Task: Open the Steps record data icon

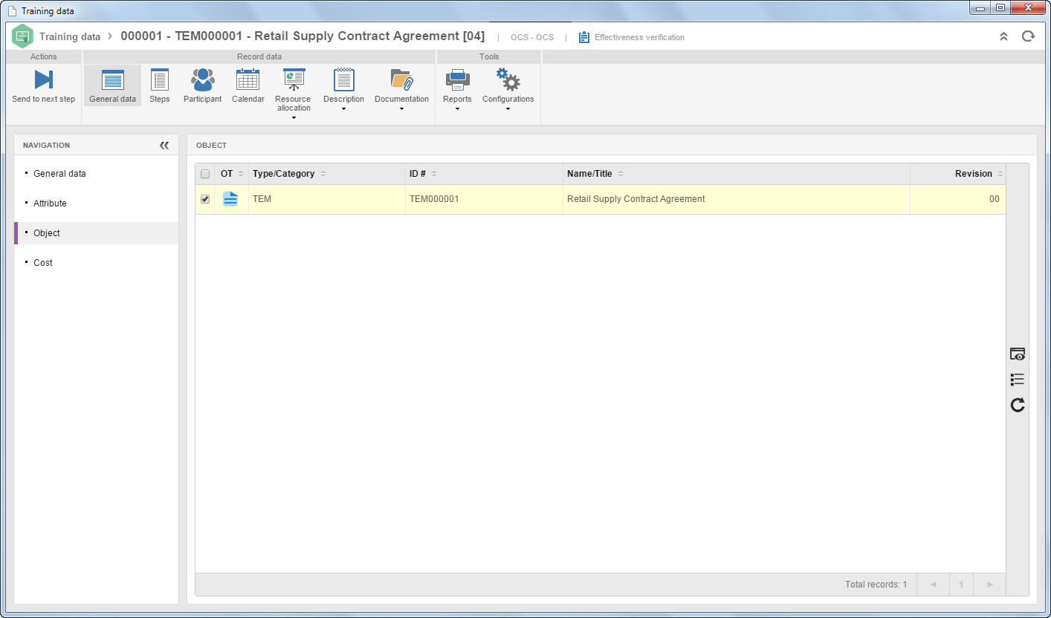Action: [159, 79]
